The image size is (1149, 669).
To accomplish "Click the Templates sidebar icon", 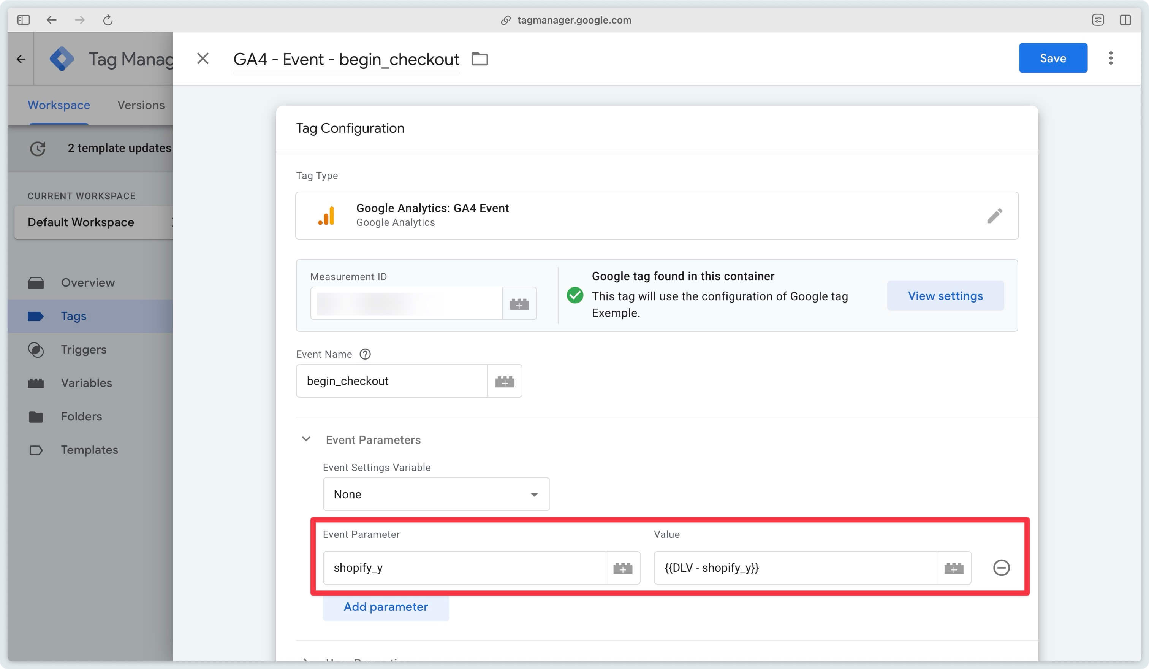I will tap(36, 450).
